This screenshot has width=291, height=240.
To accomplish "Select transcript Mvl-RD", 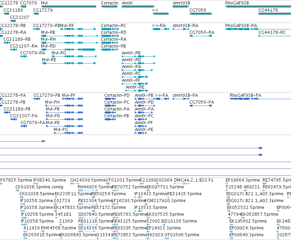I will tap(48, 46).
